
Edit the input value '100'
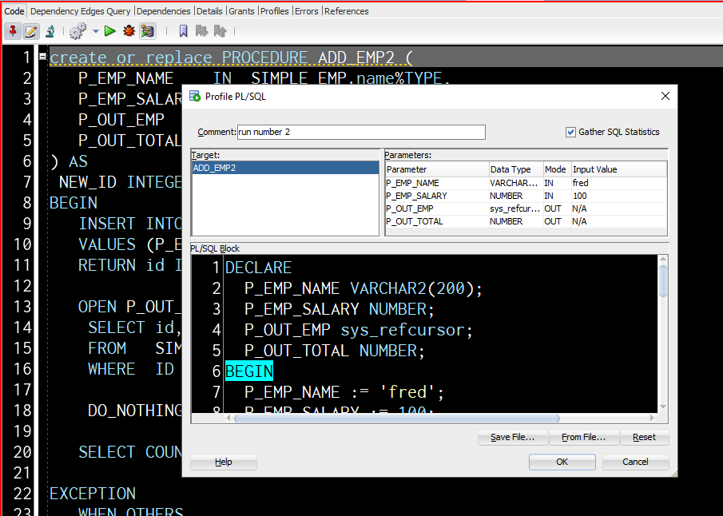coord(619,196)
